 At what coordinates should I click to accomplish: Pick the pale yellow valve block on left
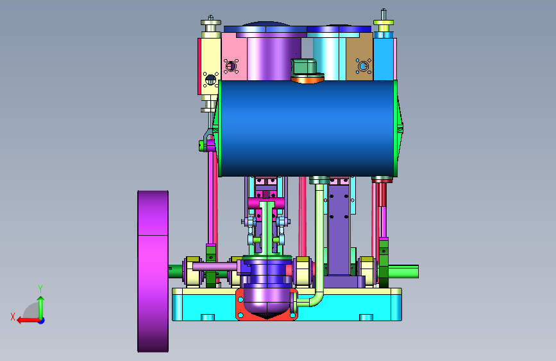tap(210, 66)
